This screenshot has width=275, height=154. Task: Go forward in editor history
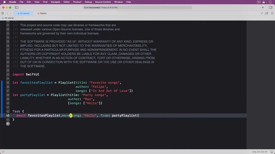(x=11, y=13)
